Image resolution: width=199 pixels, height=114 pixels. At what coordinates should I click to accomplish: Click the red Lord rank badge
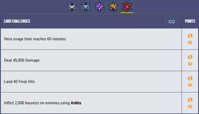(127, 6)
